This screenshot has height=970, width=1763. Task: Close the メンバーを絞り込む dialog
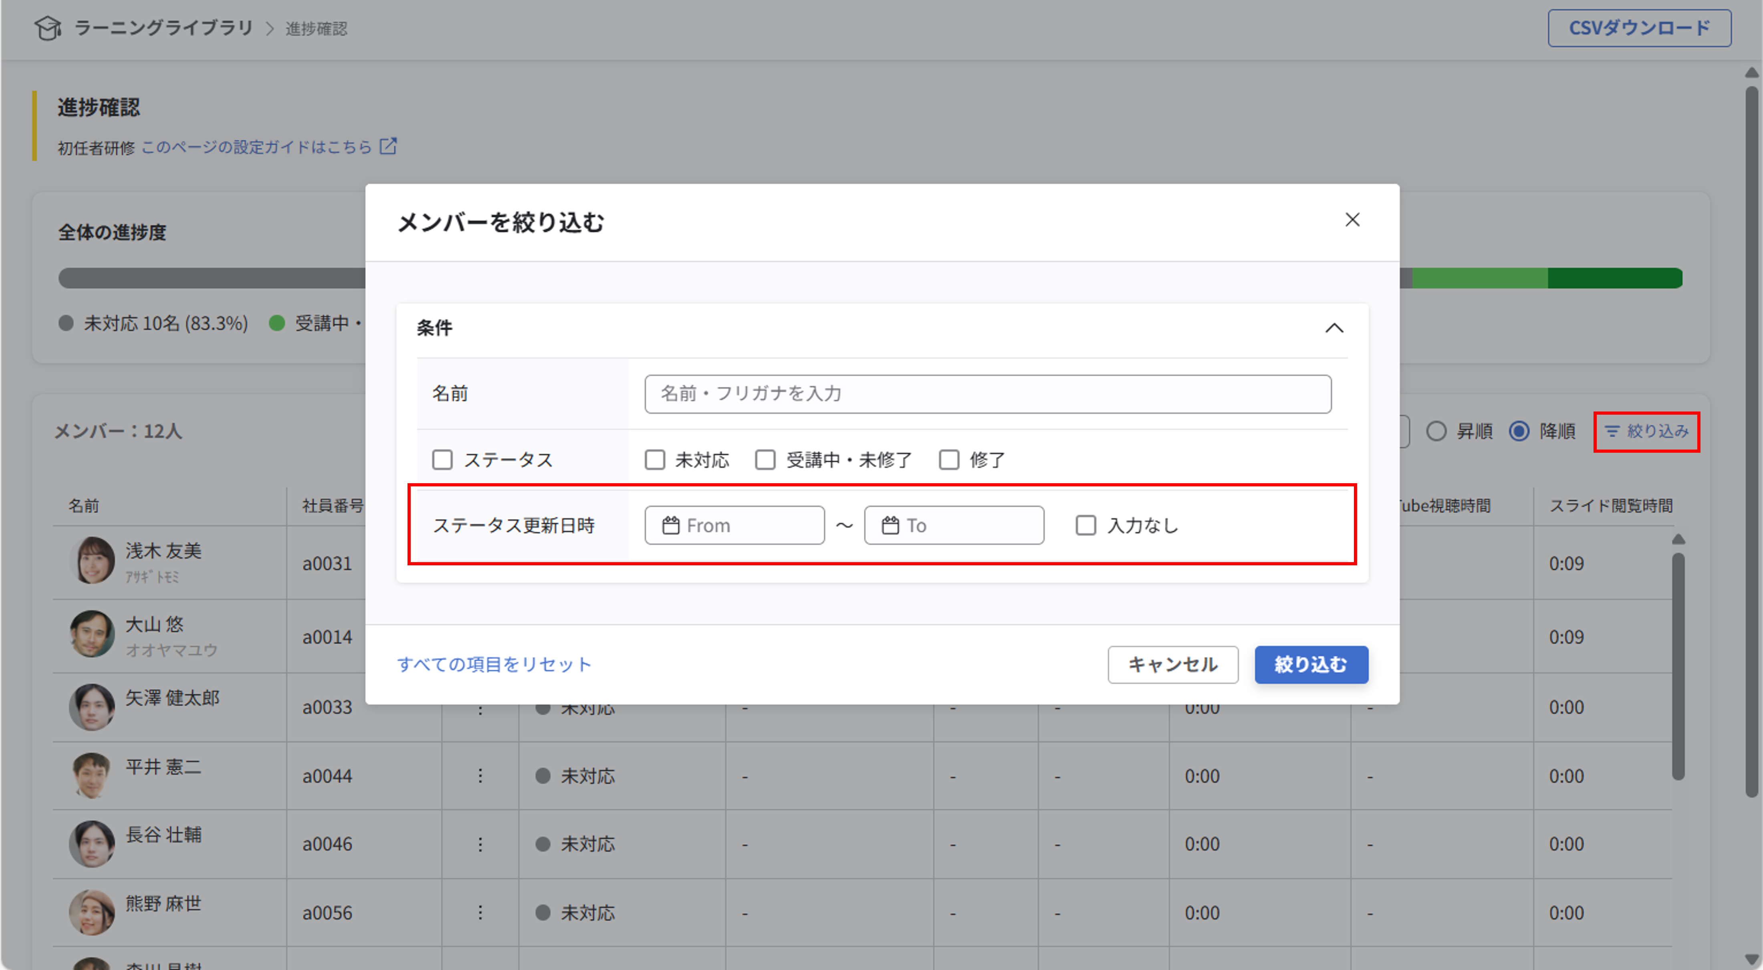[1352, 220]
